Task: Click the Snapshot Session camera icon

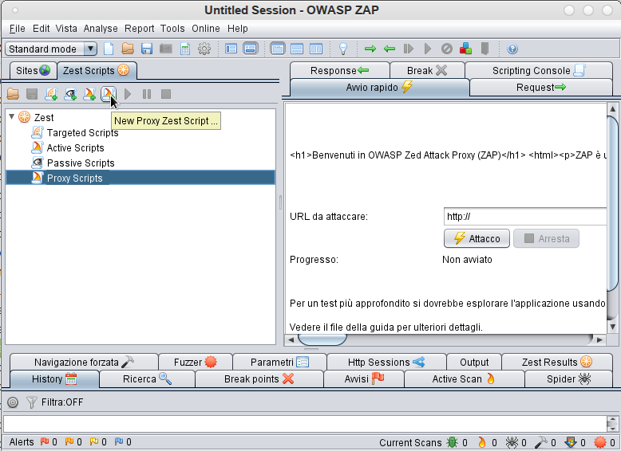Action: coord(166,49)
